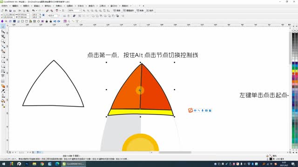The image size is (298, 167).
Task: Click the text 点击第一点，按住Alt 点击节点切换控制线
Action: 143,55
